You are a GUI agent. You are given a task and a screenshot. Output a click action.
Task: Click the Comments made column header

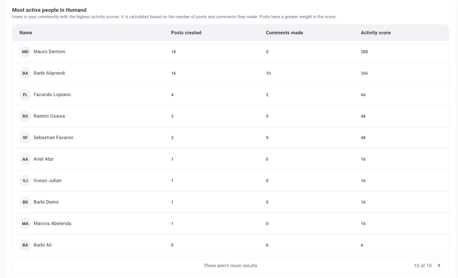pyautogui.click(x=284, y=33)
